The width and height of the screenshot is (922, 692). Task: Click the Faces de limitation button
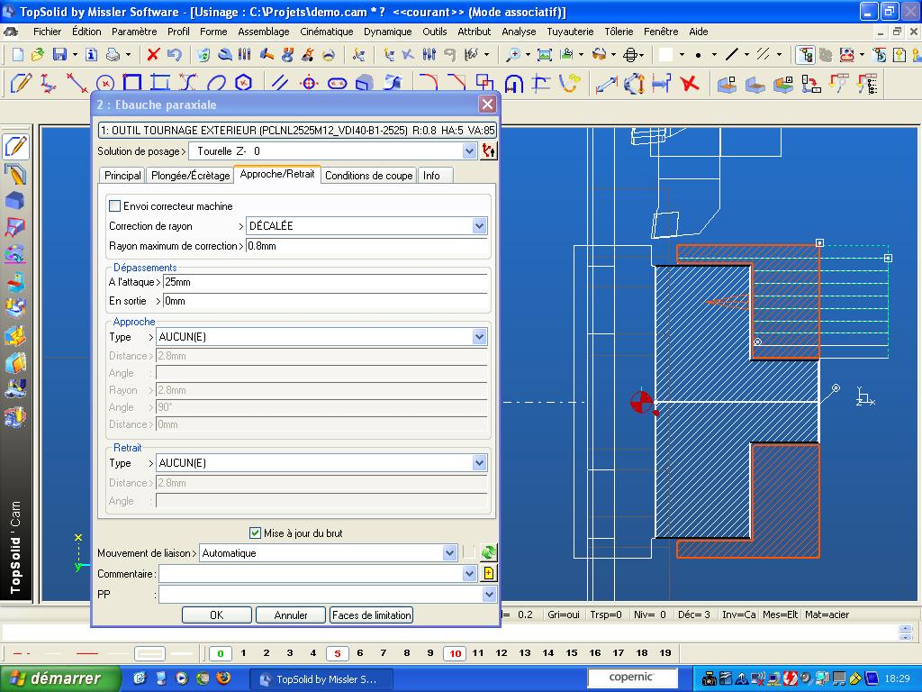[372, 615]
